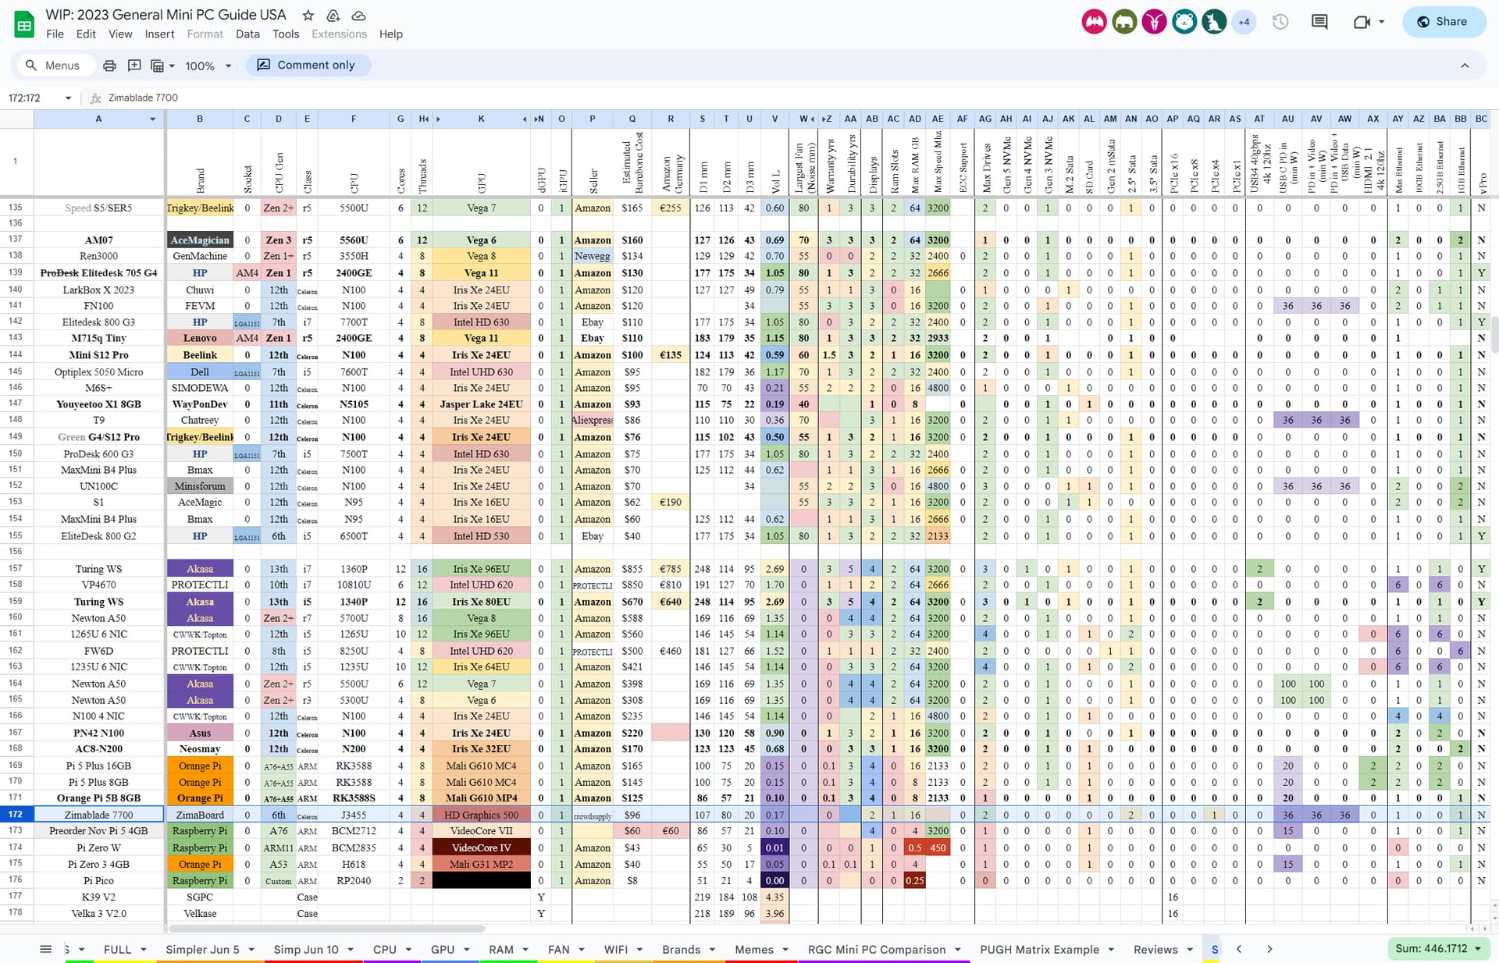The height and width of the screenshot is (963, 1499).
Task: Click the horizontal scrollbar
Action: tap(326, 929)
